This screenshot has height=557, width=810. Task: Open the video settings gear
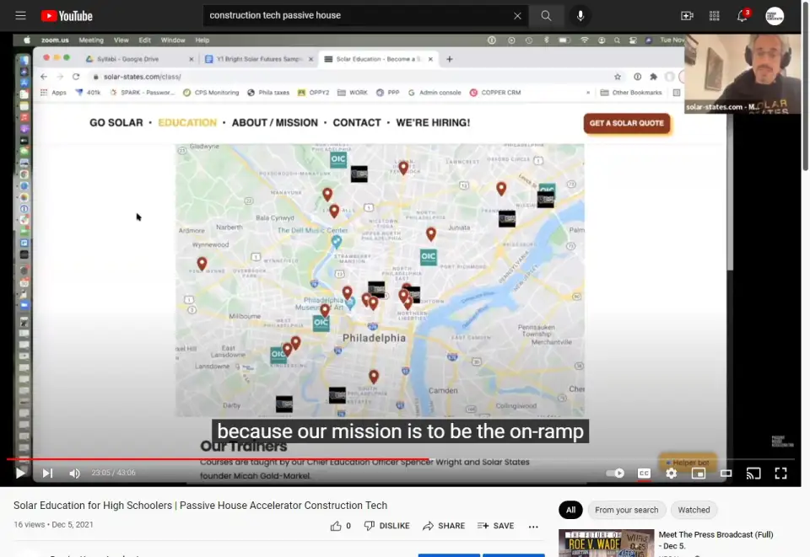click(671, 474)
